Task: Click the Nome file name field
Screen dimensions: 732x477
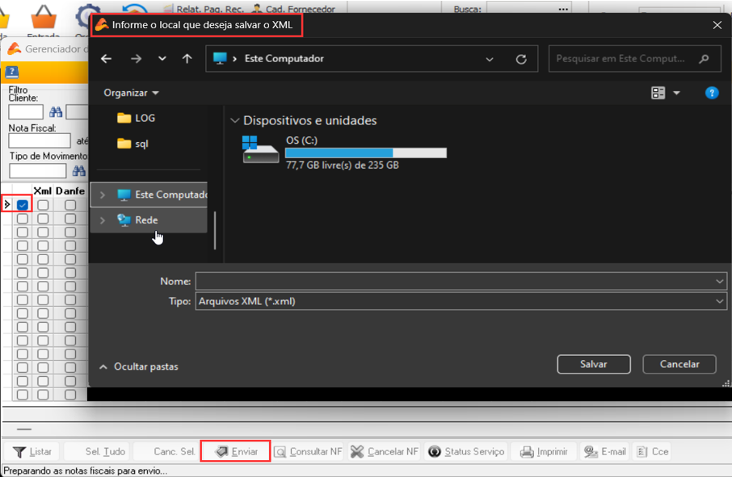Action: pyautogui.click(x=455, y=281)
